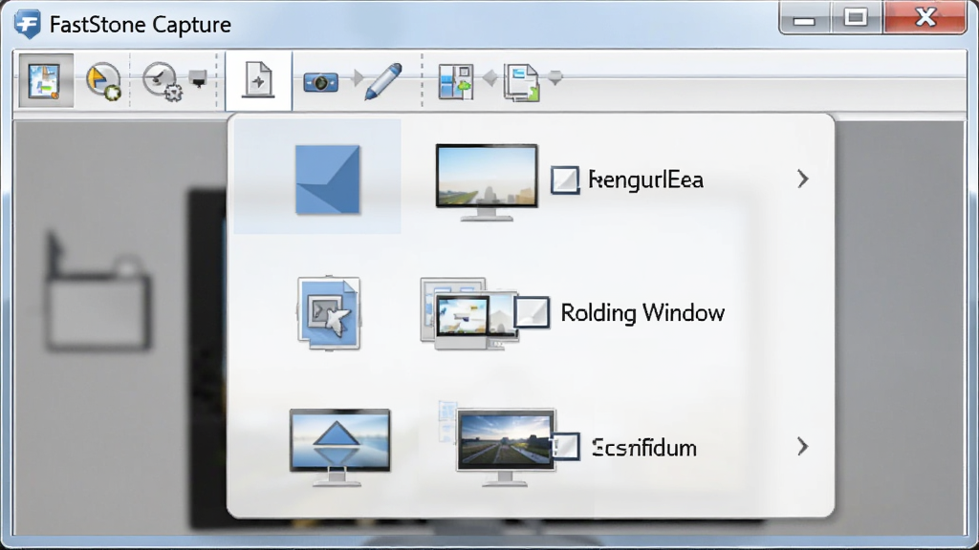Click landscape monitor icon beside Scsnifidum
The image size is (979, 550).
tap(505, 447)
